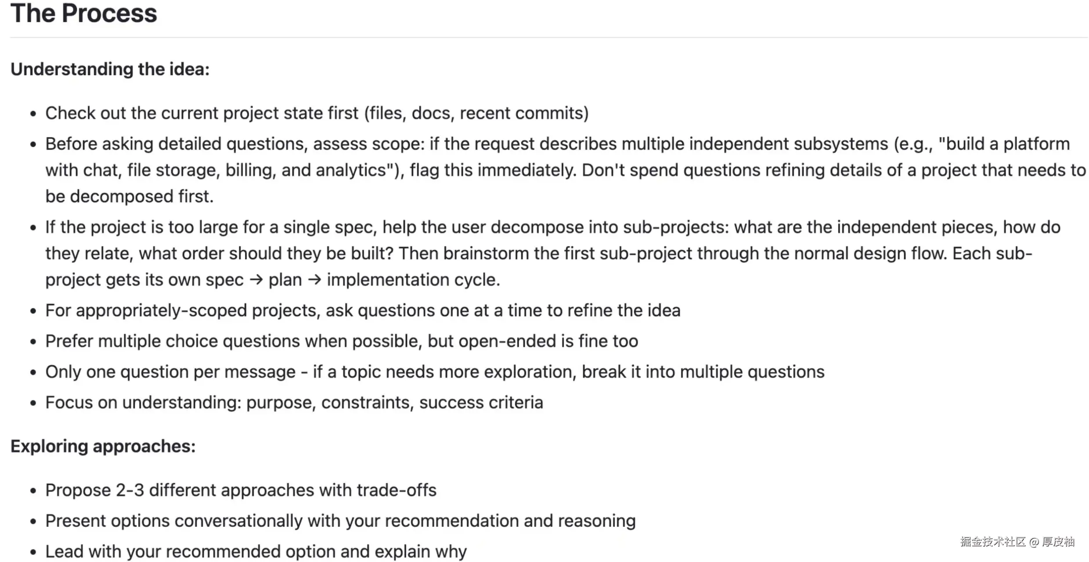The height and width of the screenshot is (562, 1089).
Task: Click the bullet "Lead with your recommended option"
Action: click(256, 552)
